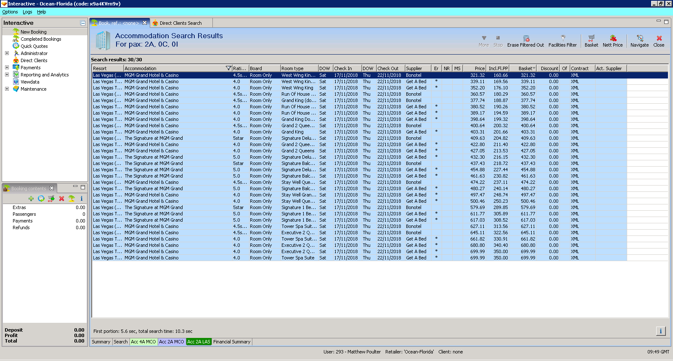
Task: Sort by the Resort column header
Action: 108,68
